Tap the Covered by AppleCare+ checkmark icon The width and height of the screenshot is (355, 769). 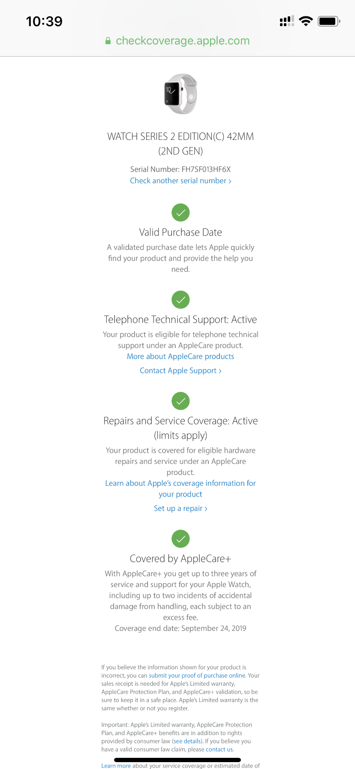click(181, 539)
